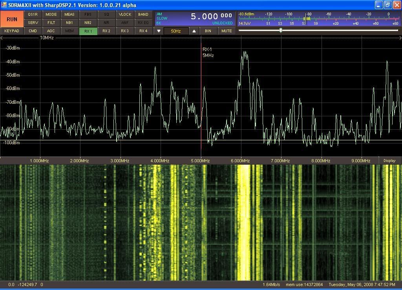Screen dimensions: 402x290
Task: Enable VLOCK frequency lock
Action: pos(125,15)
